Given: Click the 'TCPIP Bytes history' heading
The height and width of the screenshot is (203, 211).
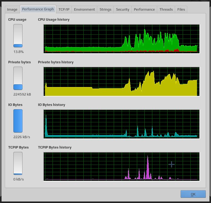Looking at the screenshot, I should click(x=55, y=147).
